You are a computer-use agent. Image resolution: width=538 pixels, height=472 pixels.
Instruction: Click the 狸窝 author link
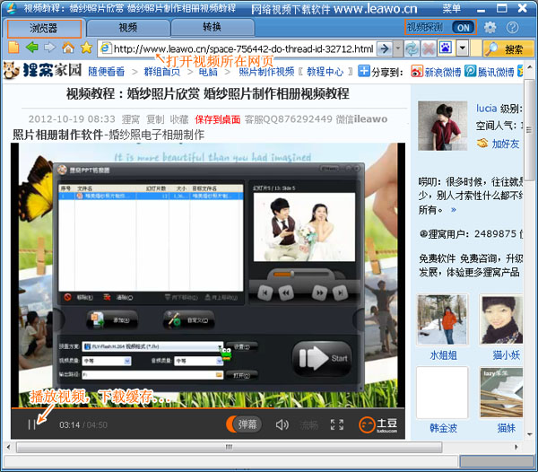pos(131,119)
